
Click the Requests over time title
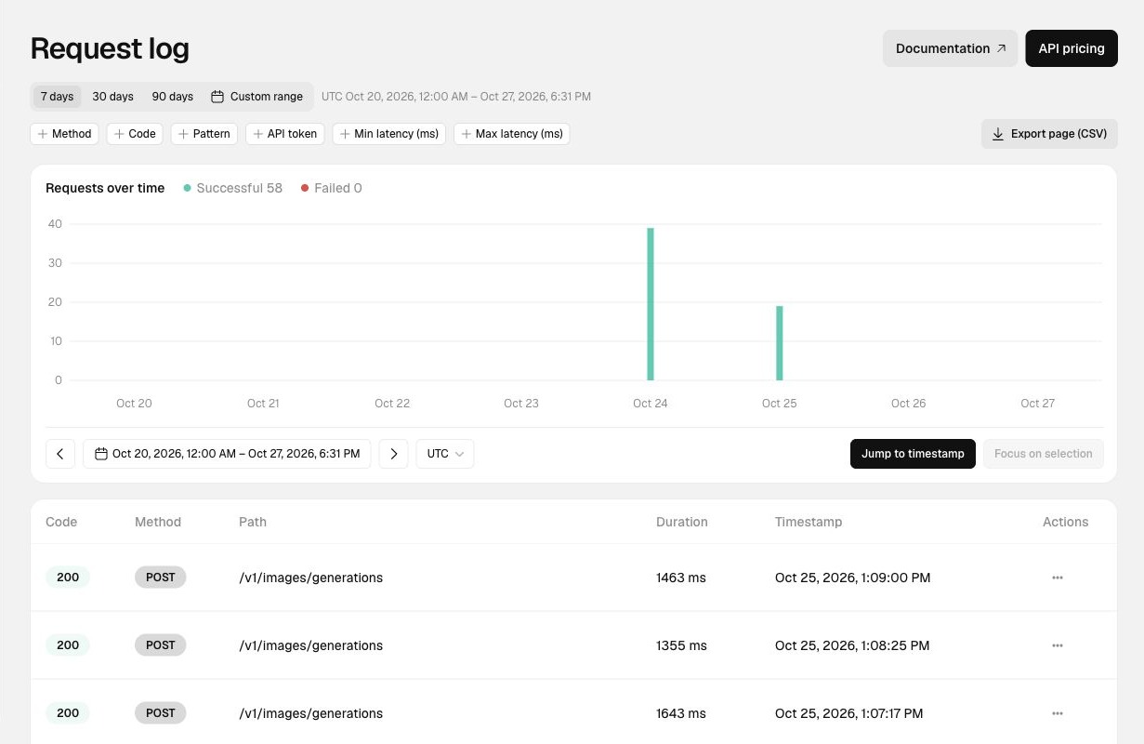pos(105,188)
